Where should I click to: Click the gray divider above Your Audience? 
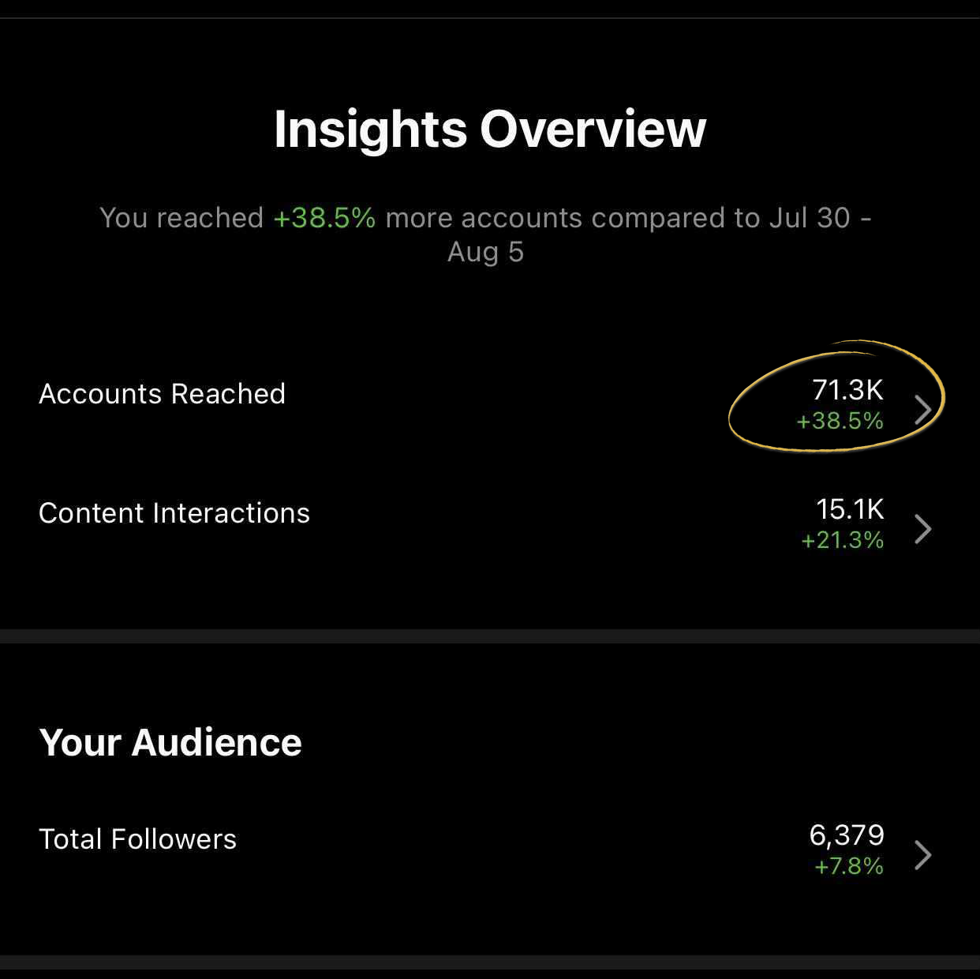tap(490, 636)
